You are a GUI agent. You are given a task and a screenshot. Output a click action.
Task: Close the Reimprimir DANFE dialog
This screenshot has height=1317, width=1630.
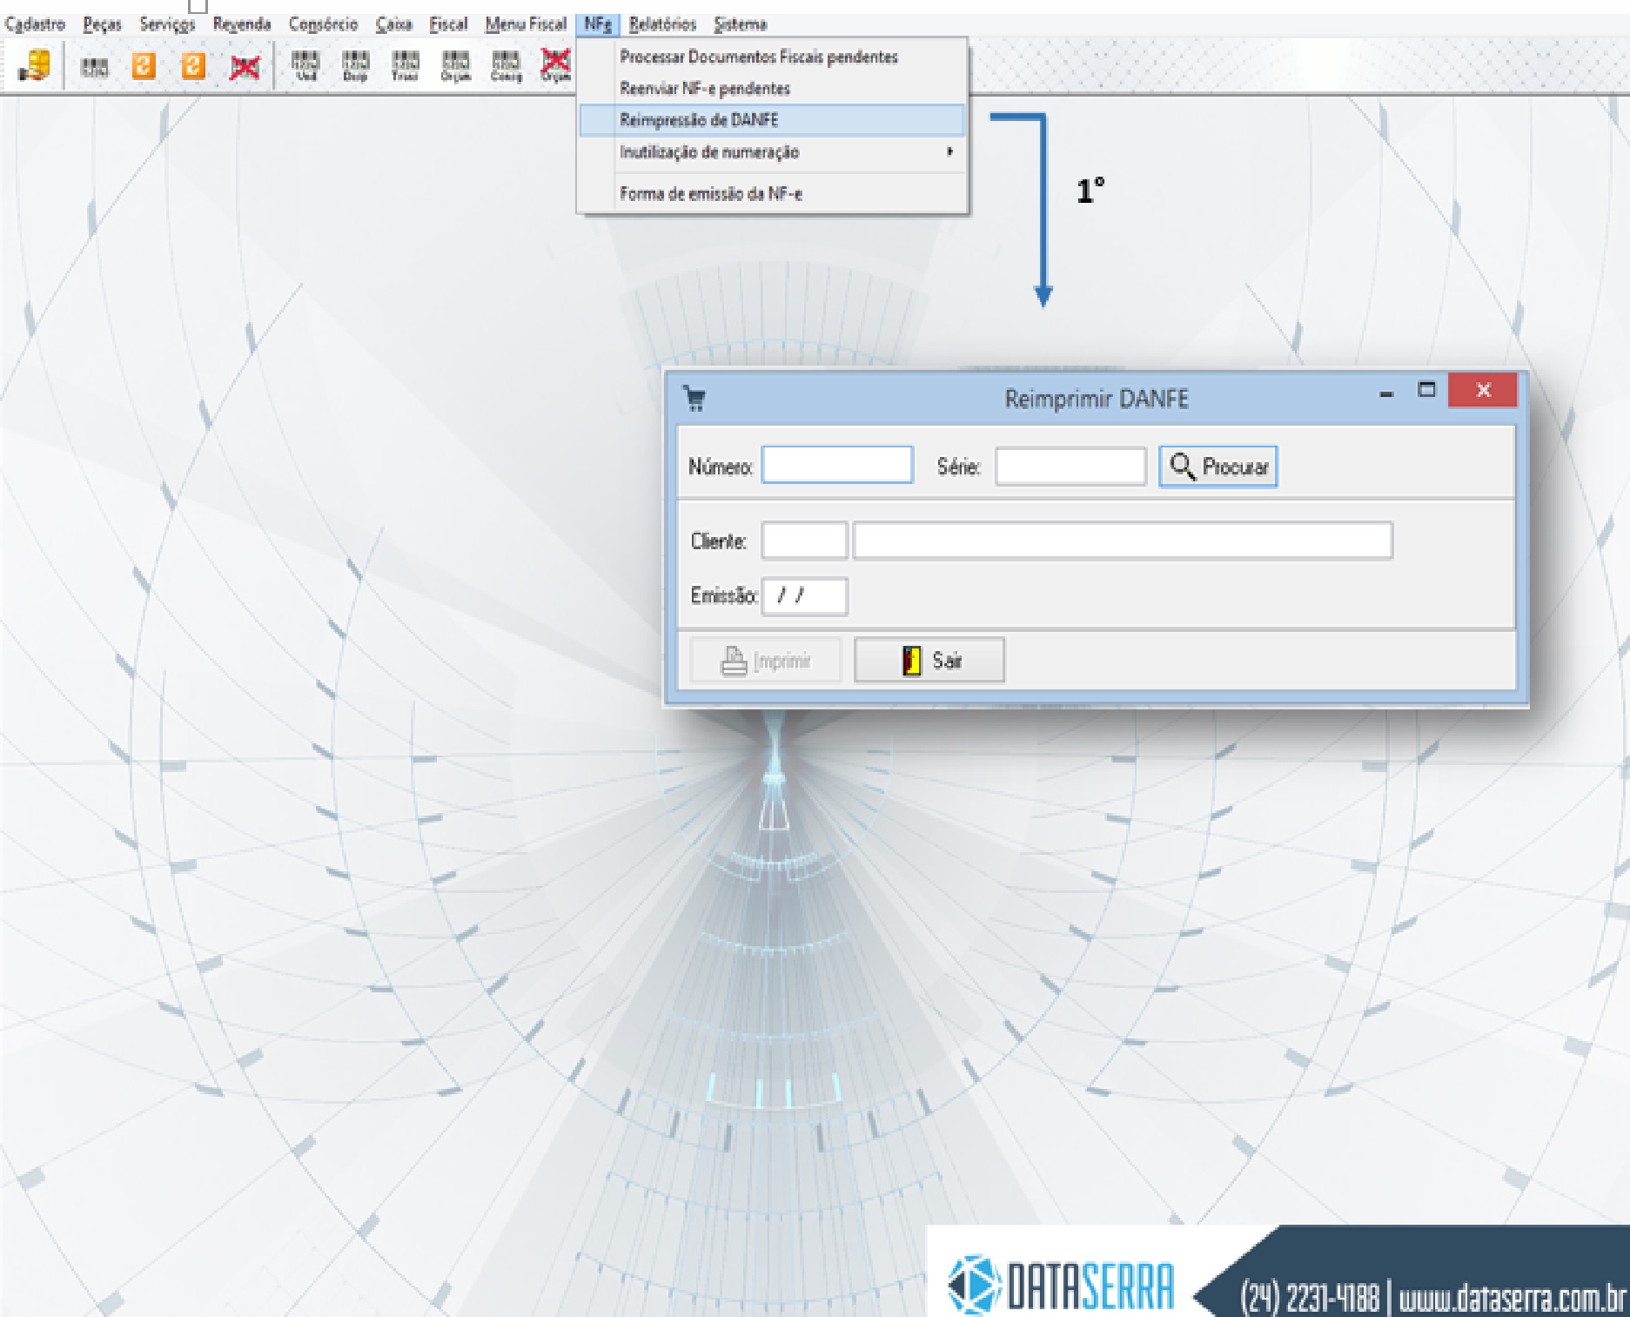coord(1483,390)
